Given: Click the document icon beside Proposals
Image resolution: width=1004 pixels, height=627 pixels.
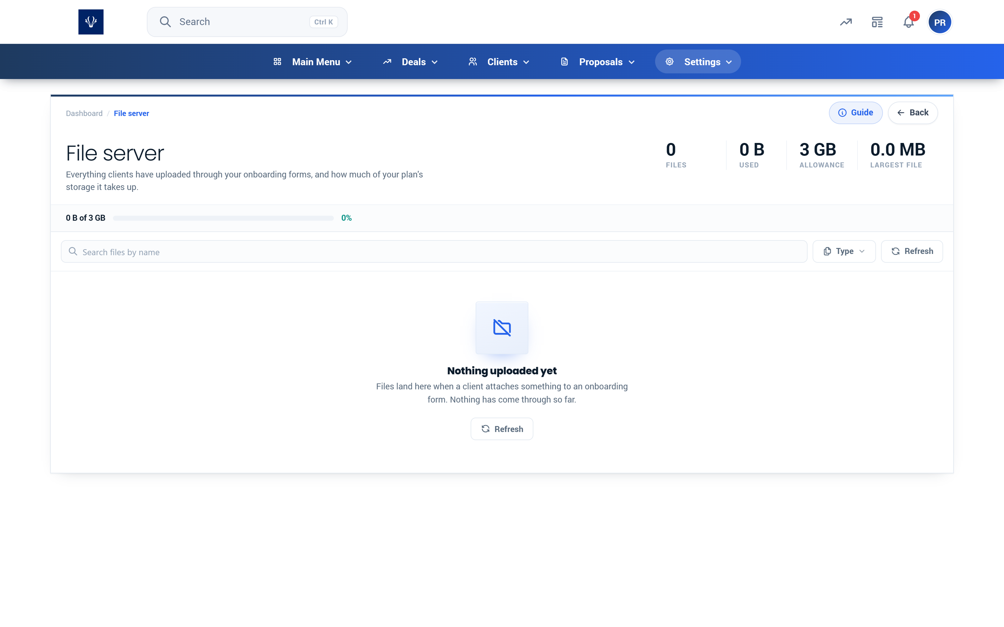Looking at the screenshot, I should 564,62.
